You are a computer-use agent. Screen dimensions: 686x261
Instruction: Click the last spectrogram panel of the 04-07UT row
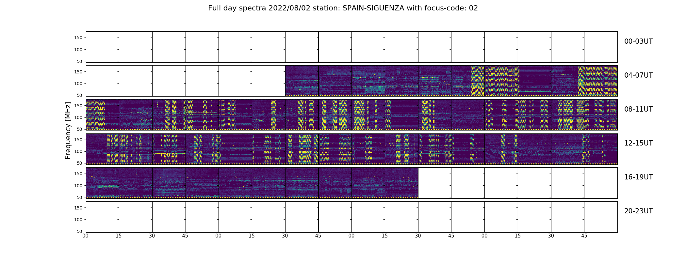[601, 81]
